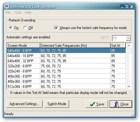Maximize the RefreshLock Configuration window
The image size is (140, 122).
coord(127,7)
